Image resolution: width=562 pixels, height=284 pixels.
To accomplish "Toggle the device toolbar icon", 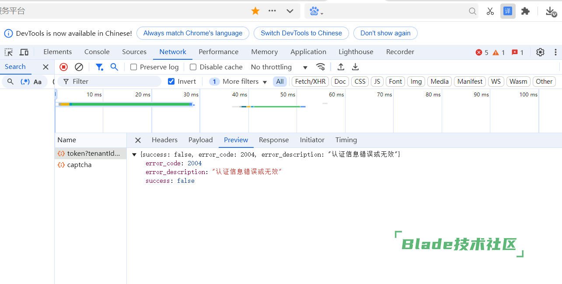I will point(24,52).
